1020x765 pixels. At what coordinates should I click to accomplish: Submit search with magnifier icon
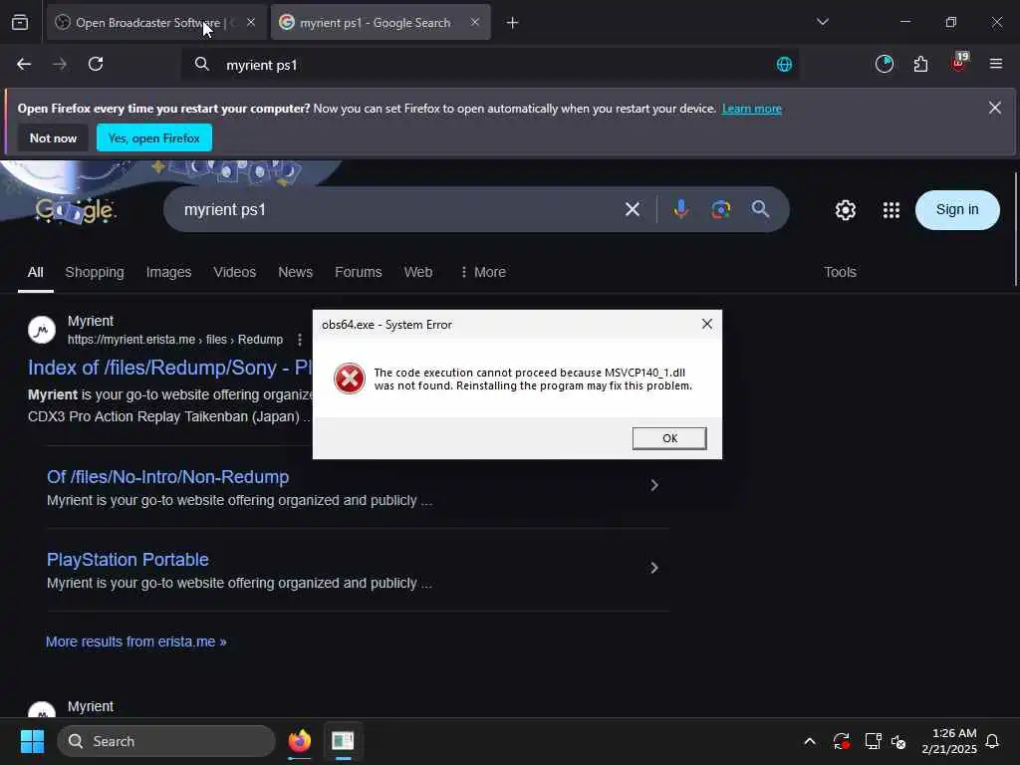[760, 209]
